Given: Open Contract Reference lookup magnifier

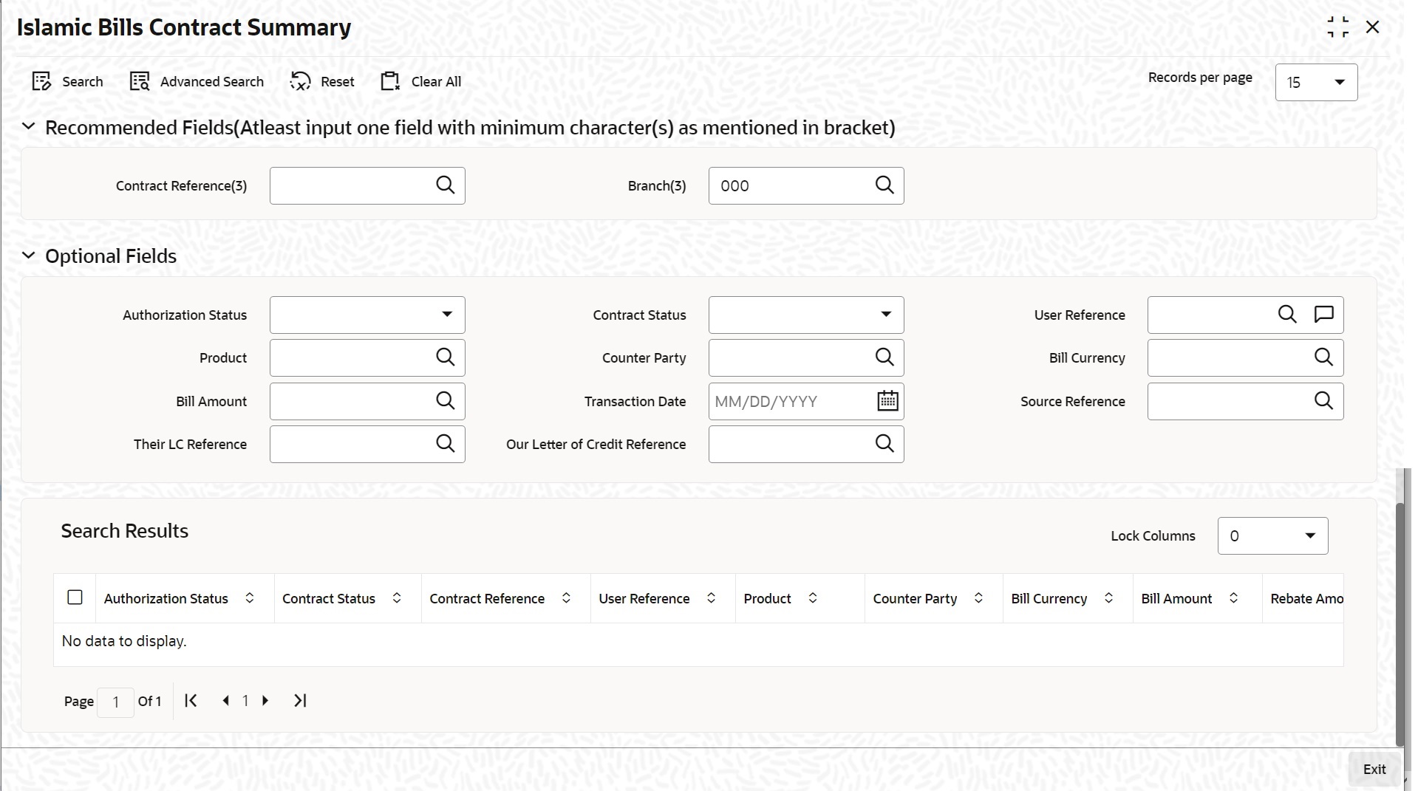Looking at the screenshot, I should tap(446, 185).
